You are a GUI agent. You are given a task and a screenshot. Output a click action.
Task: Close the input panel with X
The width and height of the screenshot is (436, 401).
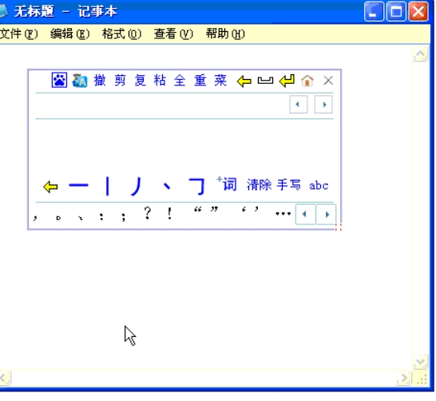click(328, 81)
